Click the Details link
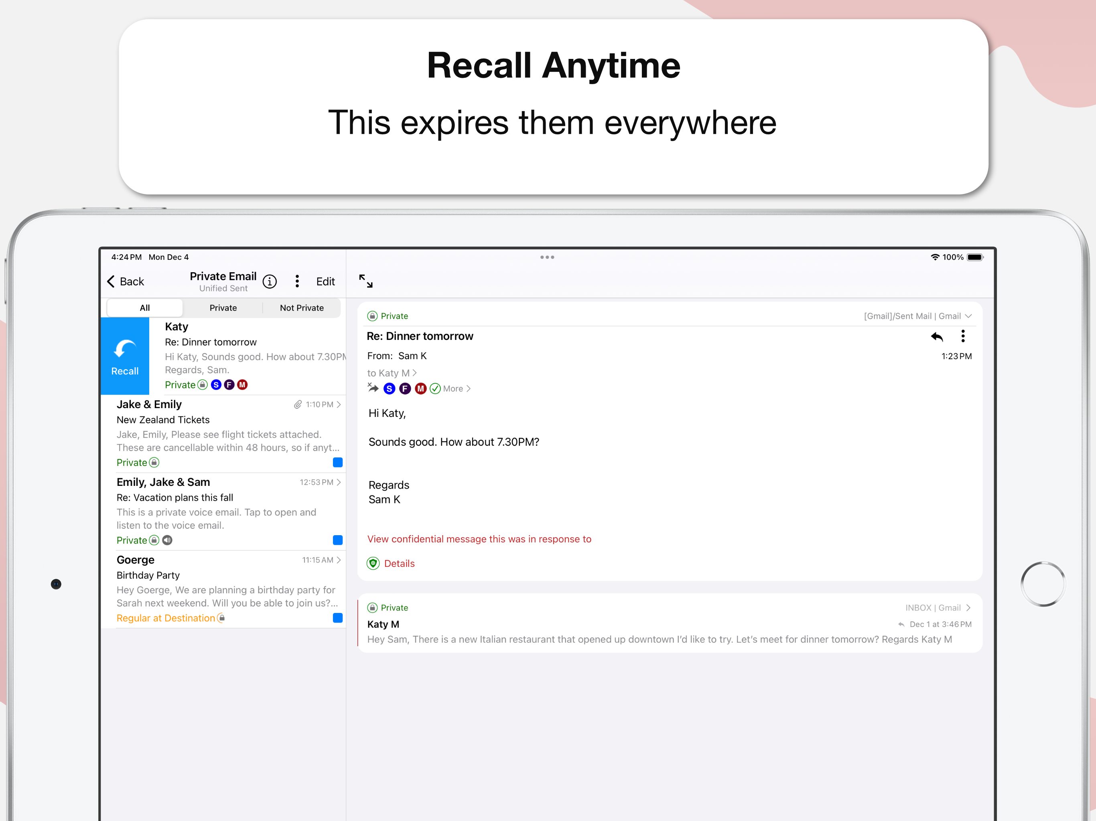This screenshot has height=821, width=1096. [x=399, y=564]
